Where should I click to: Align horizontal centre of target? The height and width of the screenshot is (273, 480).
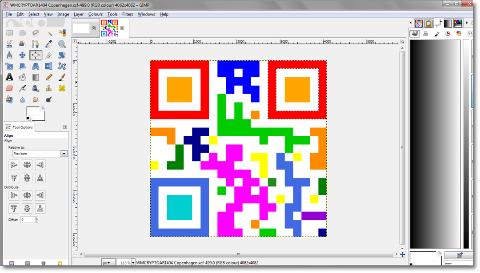pos(27,165)
